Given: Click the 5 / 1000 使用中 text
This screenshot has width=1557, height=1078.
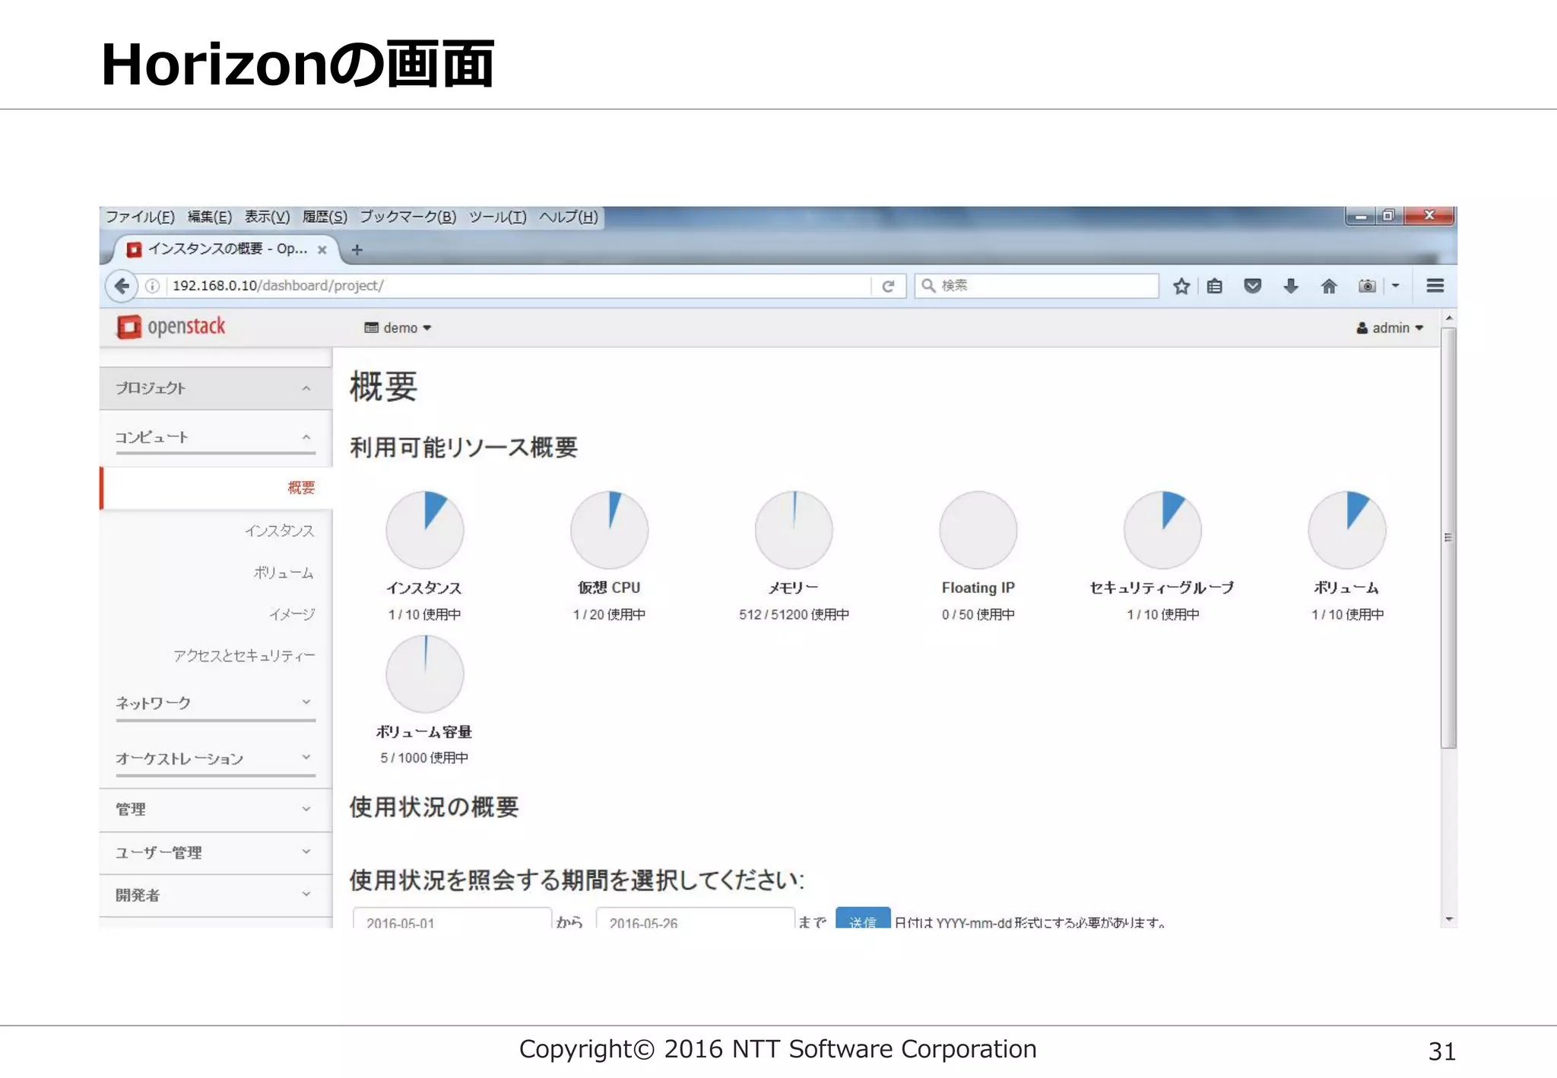Looking at the screenshot, I should [424, 758].
